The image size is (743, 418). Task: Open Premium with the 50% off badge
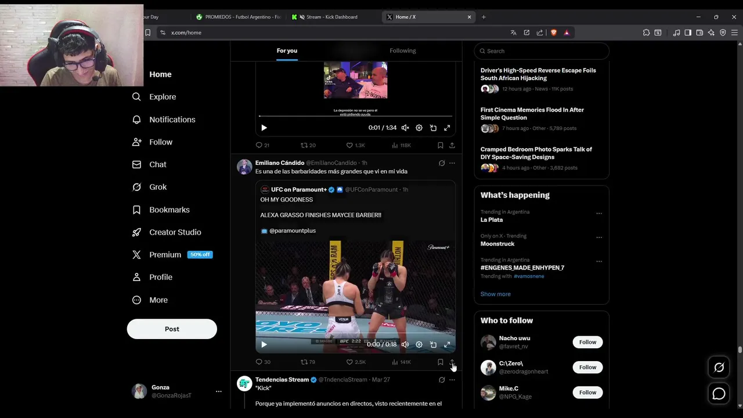coord(172,255)
